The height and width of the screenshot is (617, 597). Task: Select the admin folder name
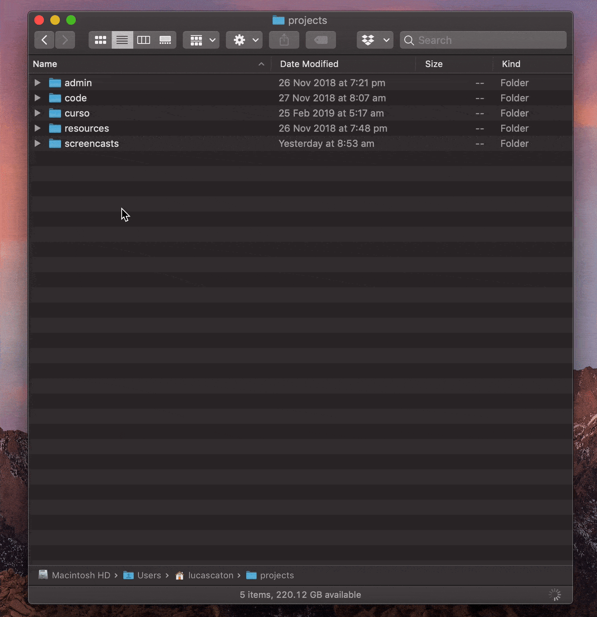coord(78,83)
